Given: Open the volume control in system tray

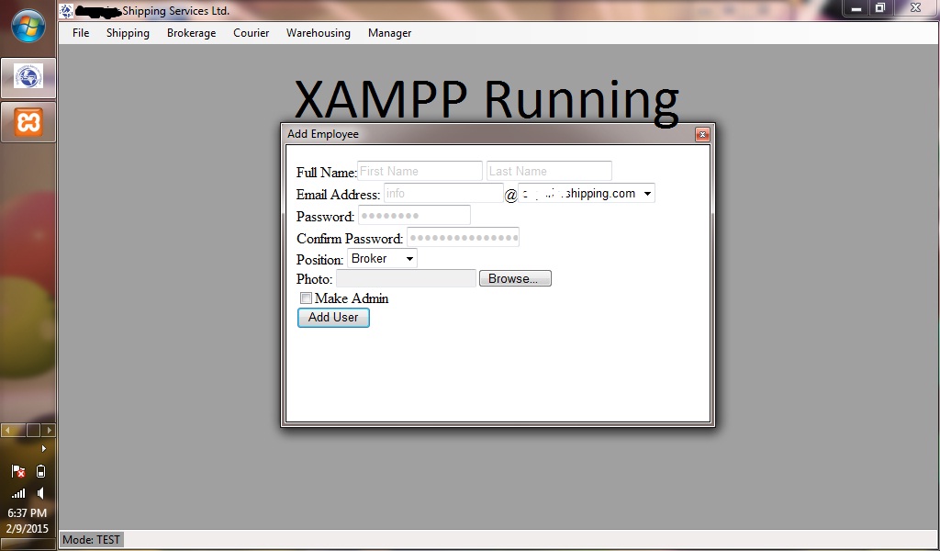Looking at the screenshot, I should (x=40, y=493).
